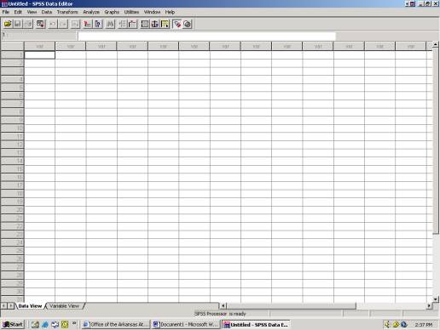The width and height of the screenshot is (440, 330).
Task: Open the Analyze menu
Action: click(91, 12)
